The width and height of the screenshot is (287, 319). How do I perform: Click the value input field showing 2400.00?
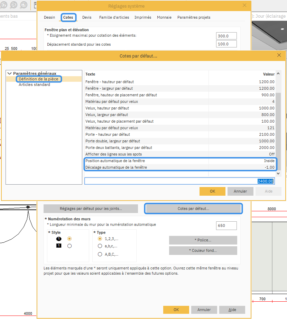click(180, 181)
